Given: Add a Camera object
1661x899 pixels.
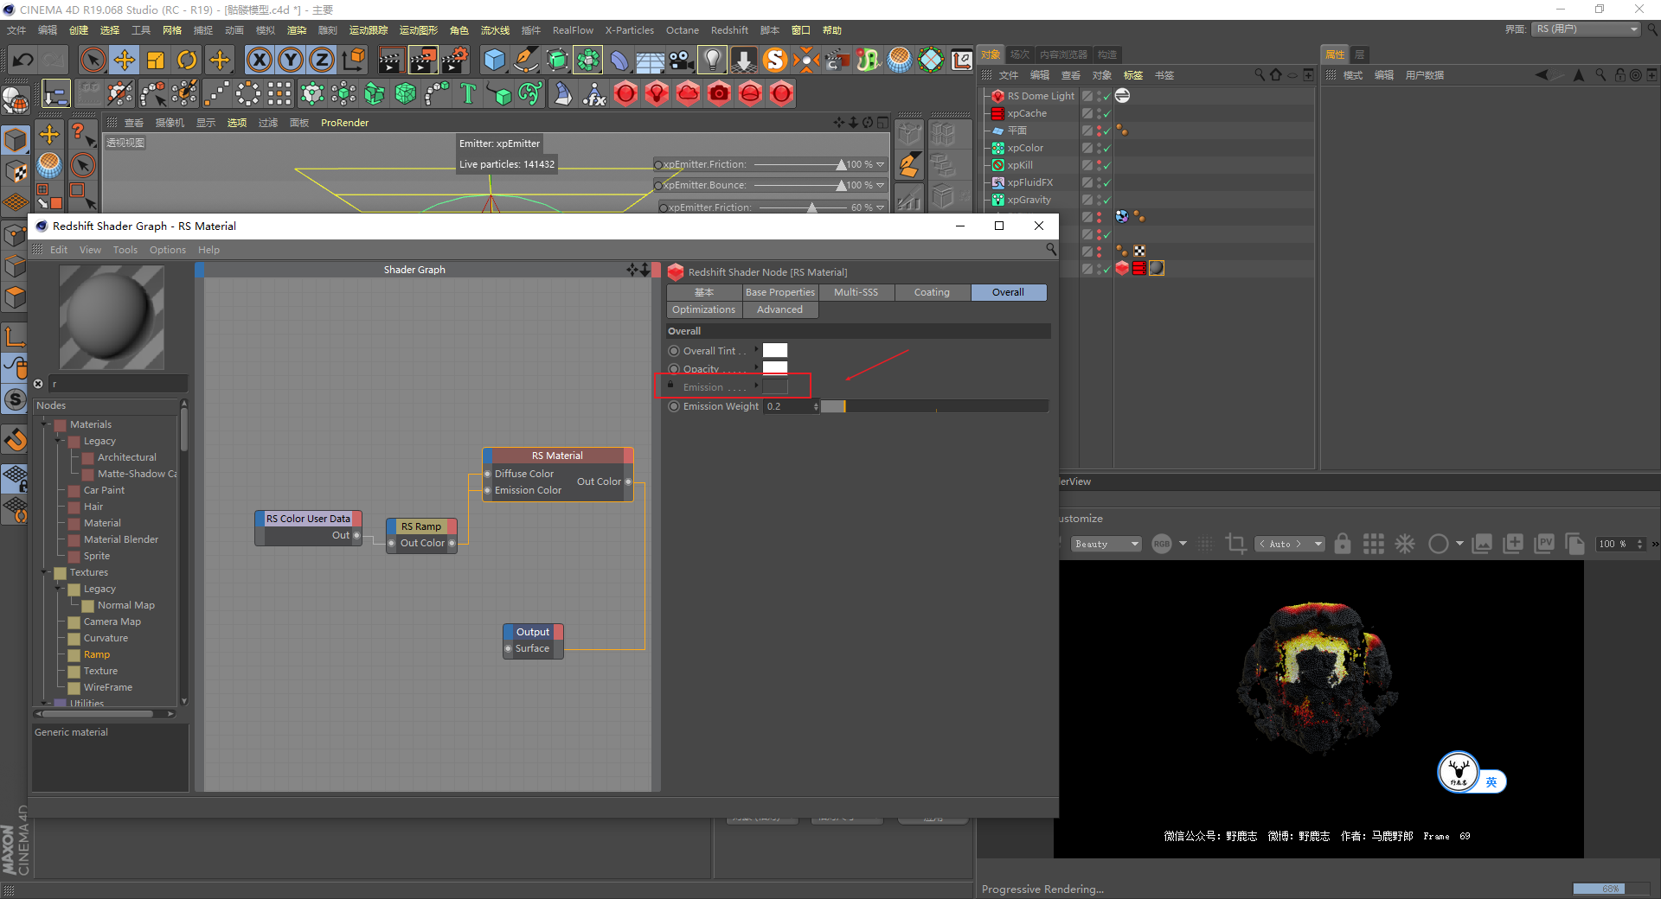Looking at the screenshot, I should 682,60.
